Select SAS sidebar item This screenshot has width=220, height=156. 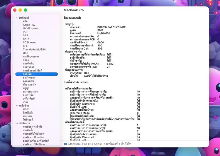point(26,35)
